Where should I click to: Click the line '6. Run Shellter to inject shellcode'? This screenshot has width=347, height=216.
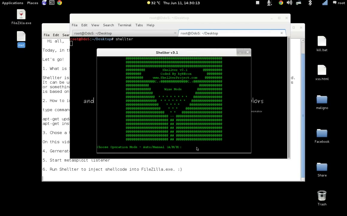point(112,169)
